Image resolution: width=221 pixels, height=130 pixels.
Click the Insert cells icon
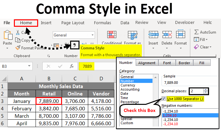click(153, 35)
